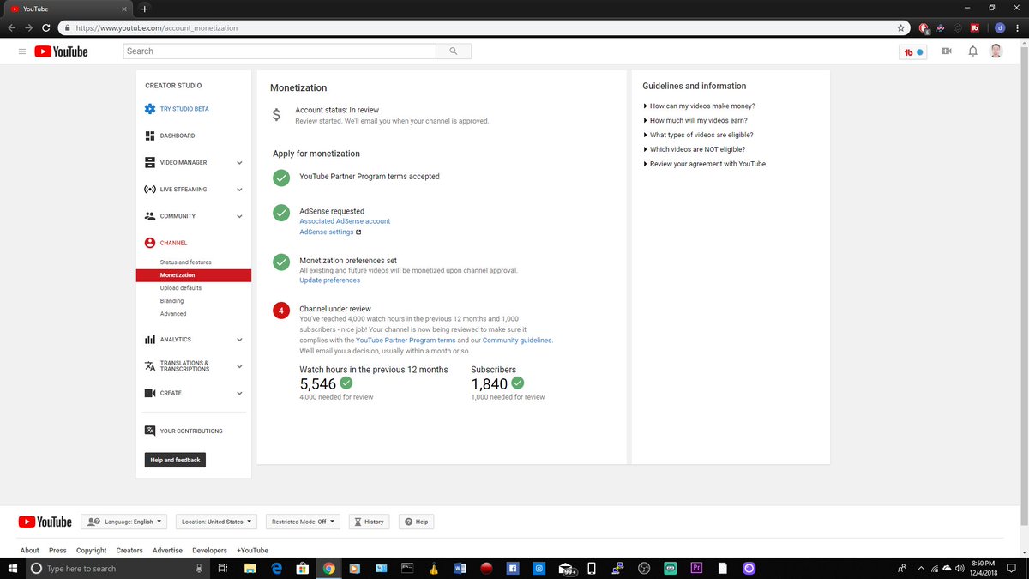Image resolution: width=1029 pixels, height=579 pixels.
Task: Open the Community guidelines link
Action: pos(517,341)
